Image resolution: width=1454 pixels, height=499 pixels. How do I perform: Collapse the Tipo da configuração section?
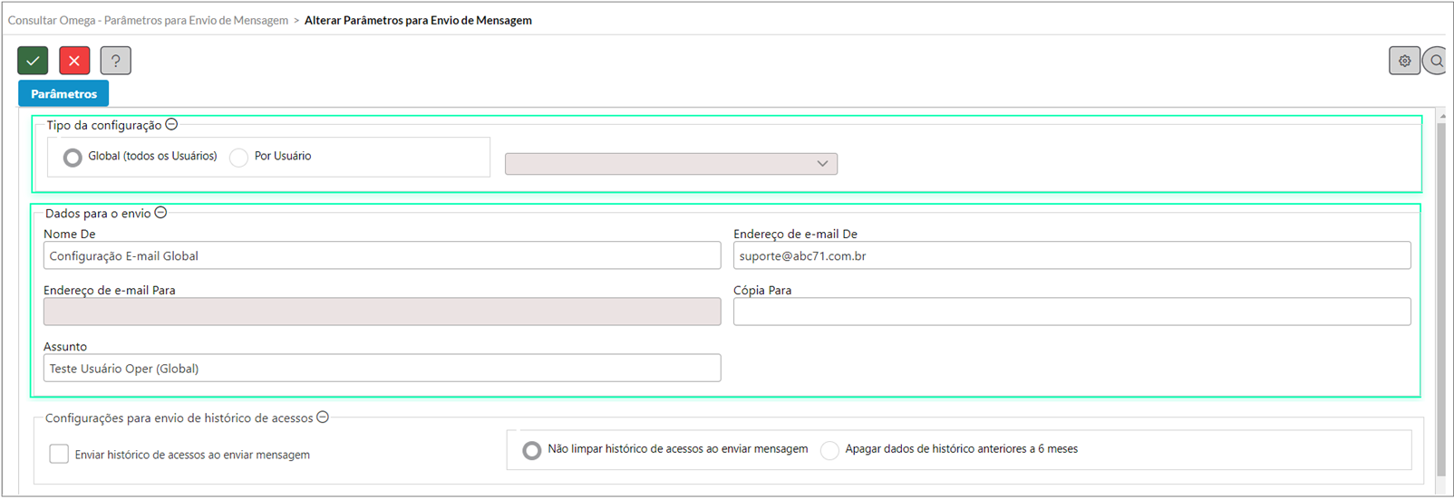[x=171, y=125]
